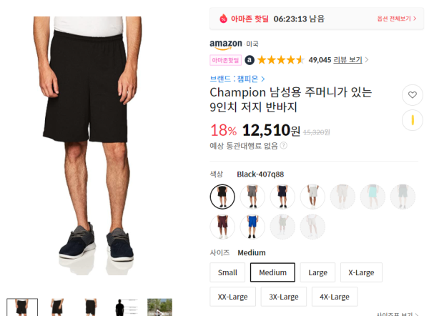Select size X-Large
Viewport: 429px width, 316px height.
click(361, 272)
